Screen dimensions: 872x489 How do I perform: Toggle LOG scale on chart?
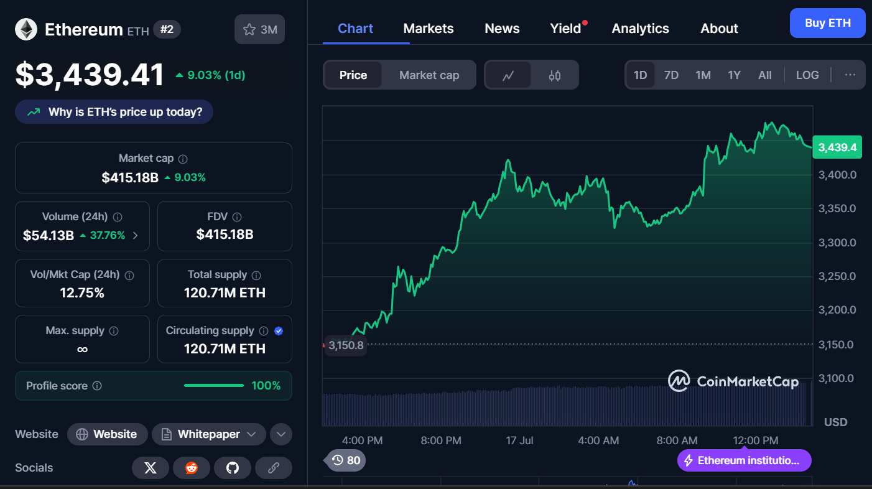pyautogui.click(x=807, y=75)
